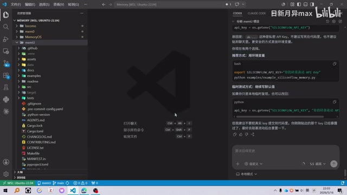Image resolution: width=347 pixels, height=195 pixels.
Task: Open Manage gear in activity bar
Action: [6, 174]
